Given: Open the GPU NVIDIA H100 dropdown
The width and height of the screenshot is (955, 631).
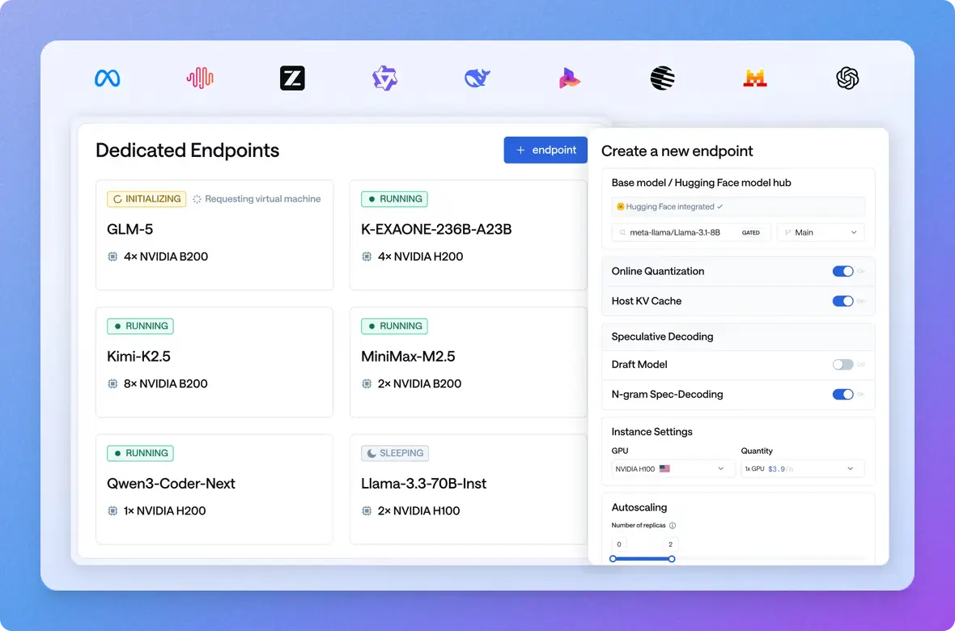Looking at the screenshot, I should pyautogui.click(x=673, y=469).
